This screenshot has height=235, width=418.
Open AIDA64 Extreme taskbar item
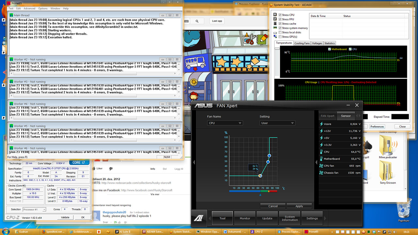click(153, 232)
